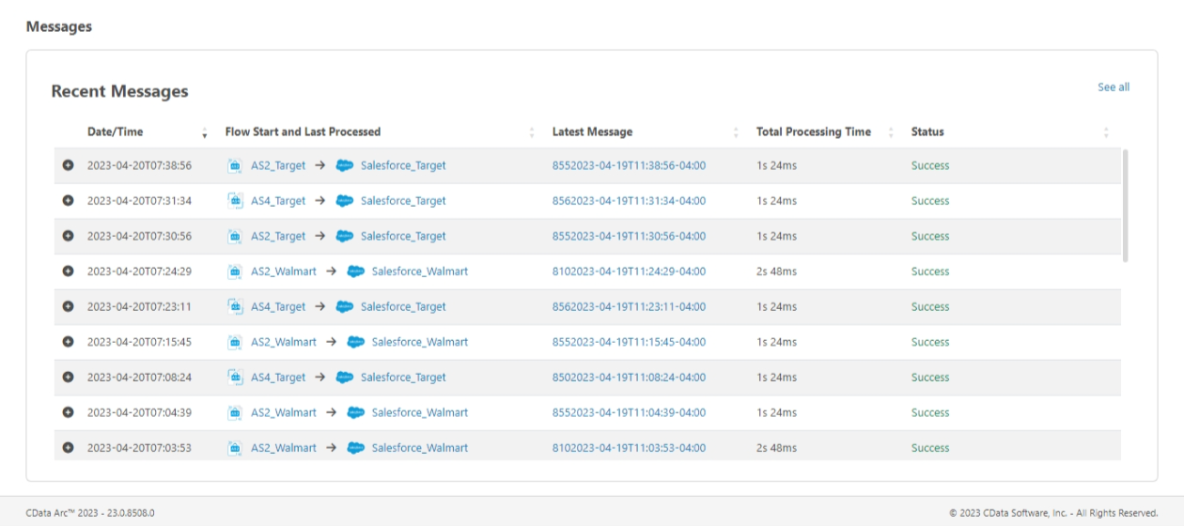1184x526 pixels.
Task: Open the See all messages link
Action: click(x=1114, y=87)
